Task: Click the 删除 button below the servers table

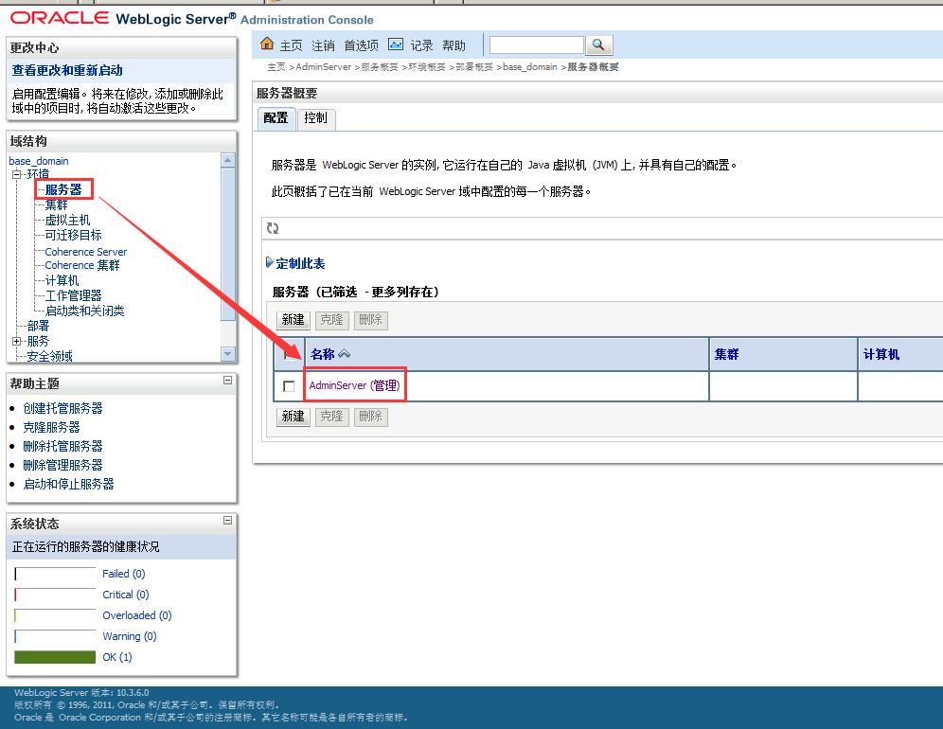Action: pos(370,417)
